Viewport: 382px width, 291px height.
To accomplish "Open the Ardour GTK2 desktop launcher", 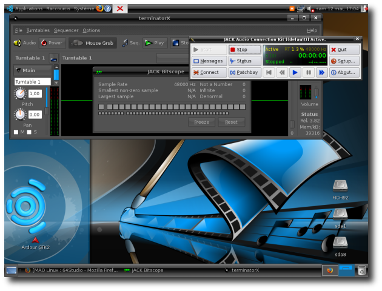I will coord(36,243).
